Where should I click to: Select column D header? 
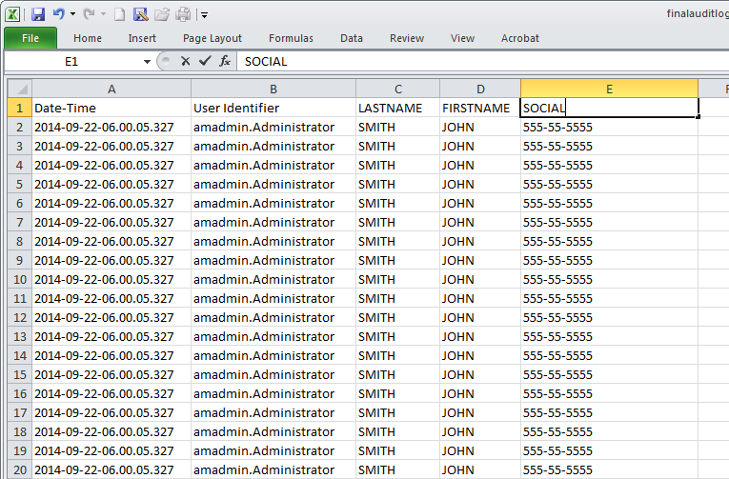pyautogui.click(x=480, y=89)
